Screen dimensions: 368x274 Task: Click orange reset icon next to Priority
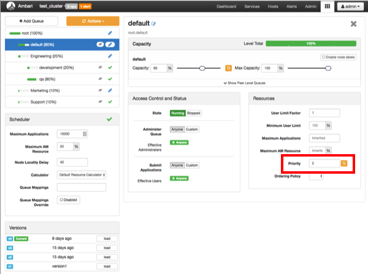click(x=343, y=163)
